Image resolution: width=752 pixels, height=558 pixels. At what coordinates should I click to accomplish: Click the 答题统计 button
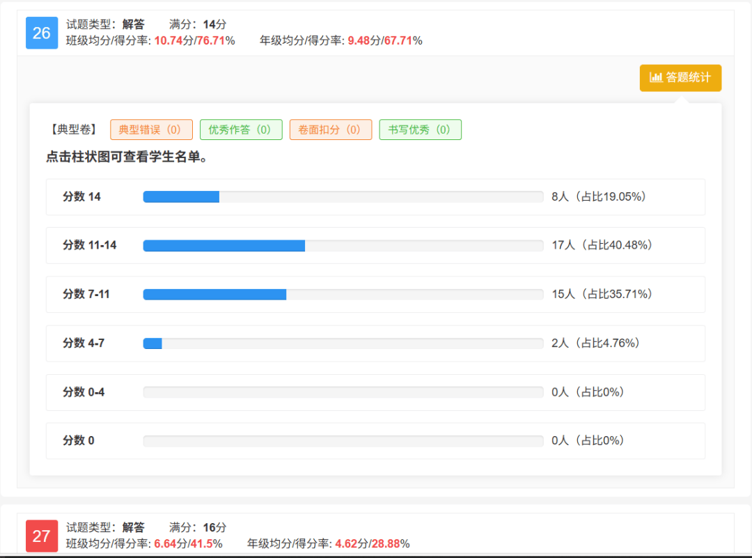680,78
